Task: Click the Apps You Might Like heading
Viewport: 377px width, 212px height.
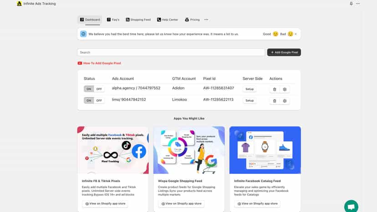Action: coord(189,118)
